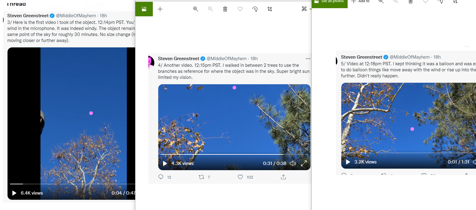
Task: Like the tweet with 102 likes
Action: coord(240,177)
